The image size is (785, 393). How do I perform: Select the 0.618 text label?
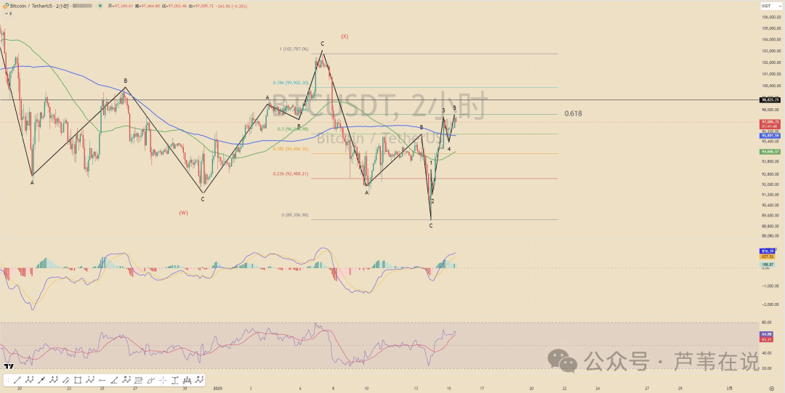click(573, 113)
